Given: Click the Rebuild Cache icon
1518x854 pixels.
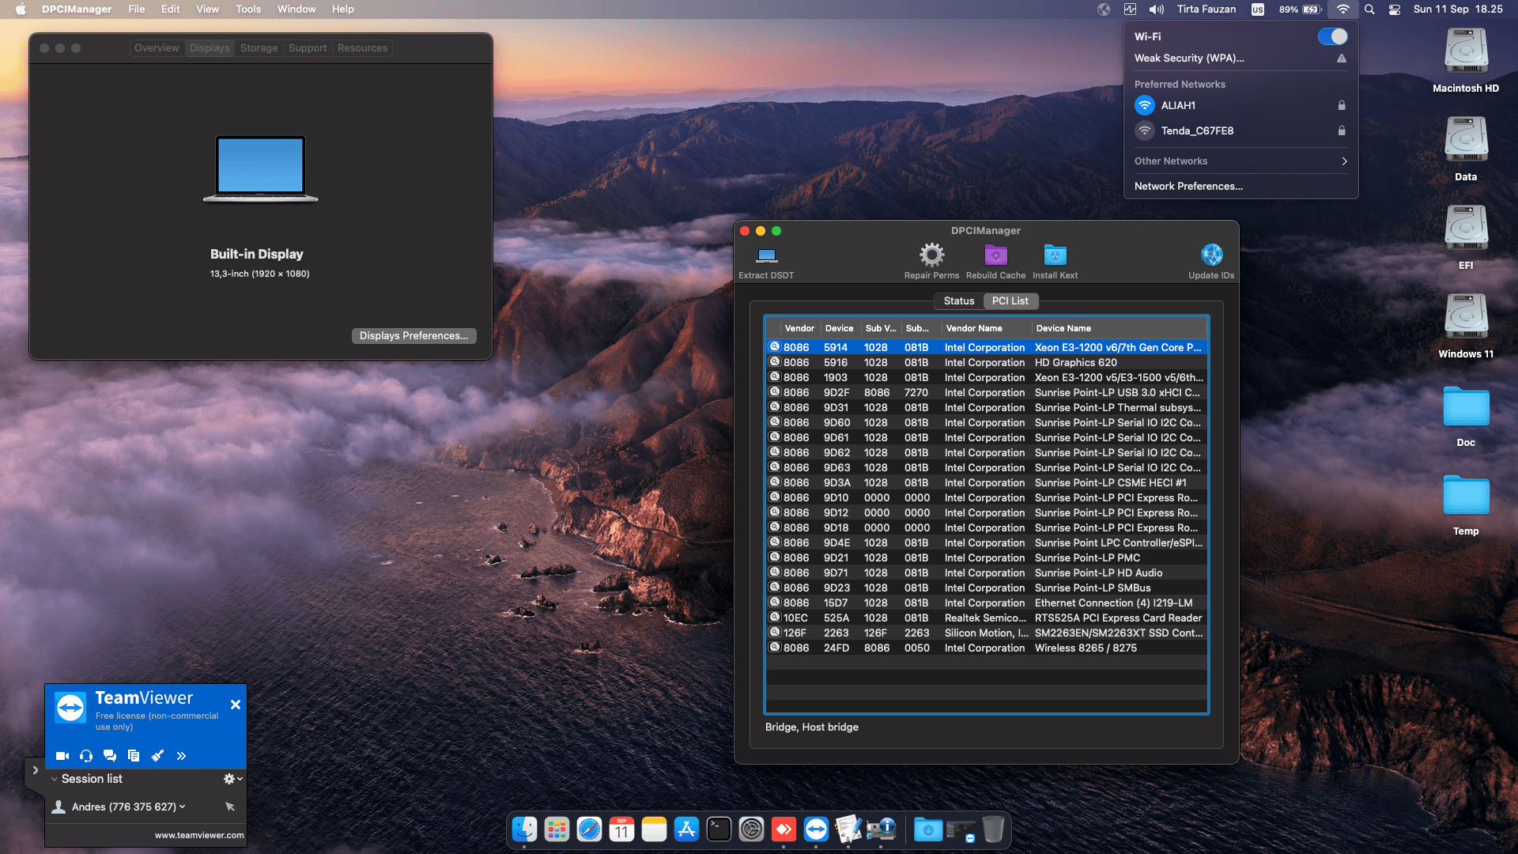Looking at the screenshot, I should (995, 255).
